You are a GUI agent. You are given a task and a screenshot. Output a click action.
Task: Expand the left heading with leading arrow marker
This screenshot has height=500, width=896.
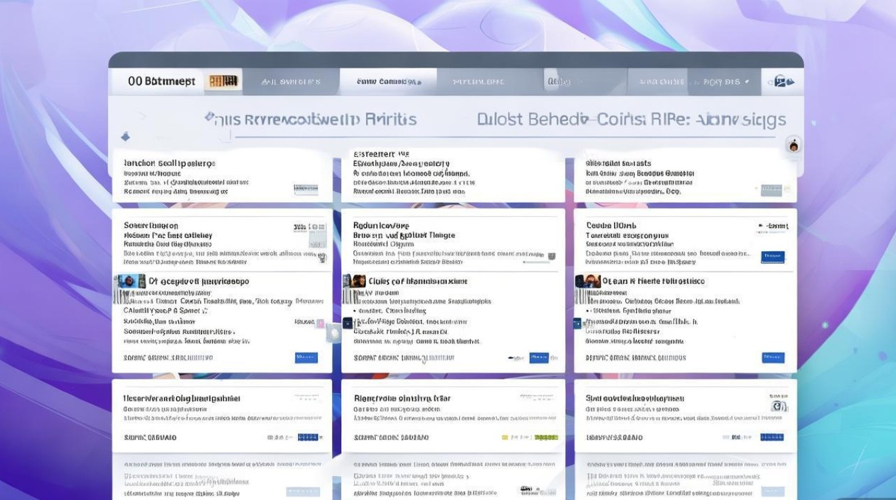(311, 120)
